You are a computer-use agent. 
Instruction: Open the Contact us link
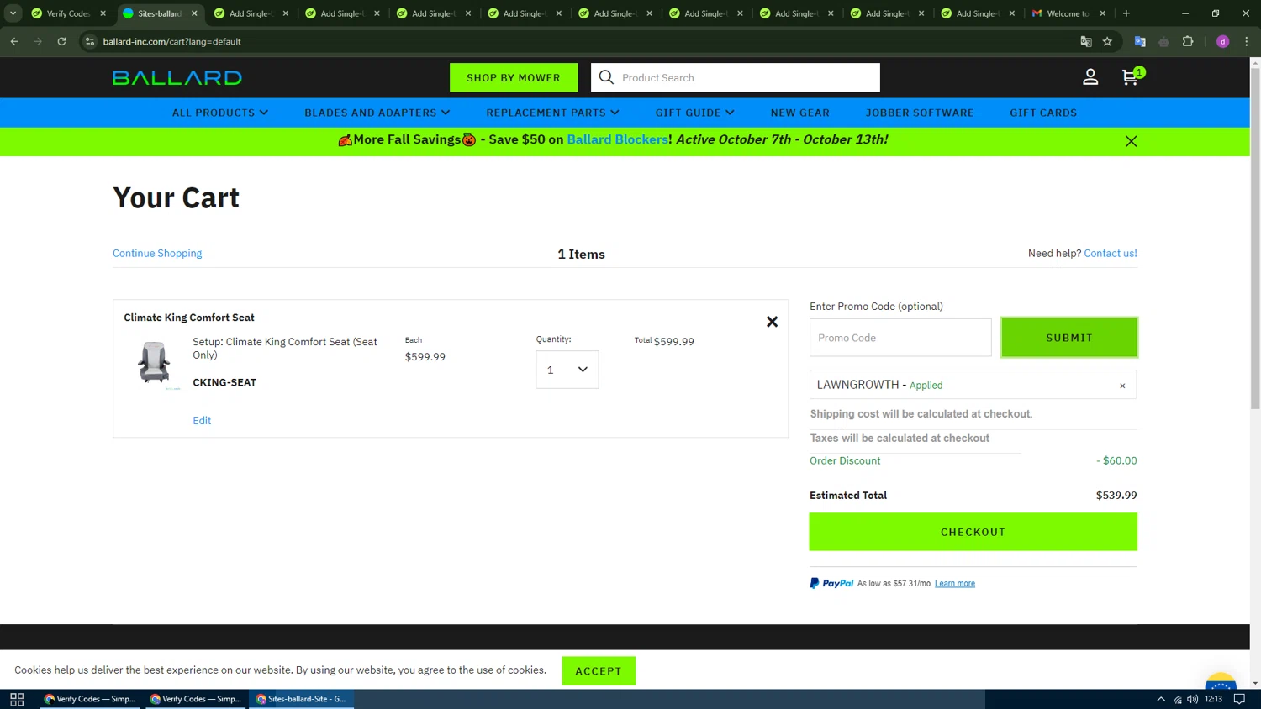1111,253
